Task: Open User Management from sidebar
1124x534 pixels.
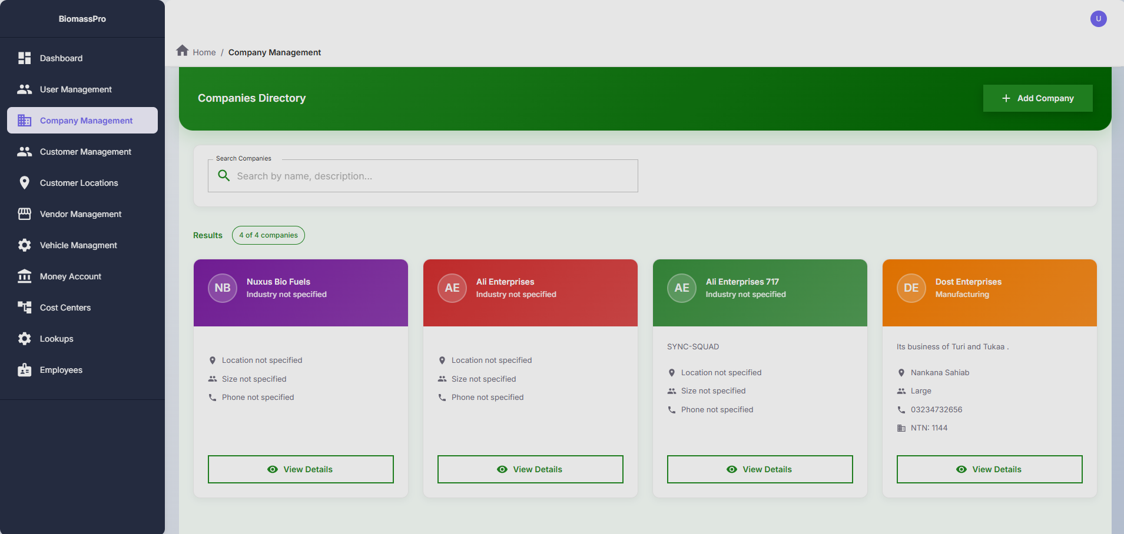Action: (x=75, y=89)
